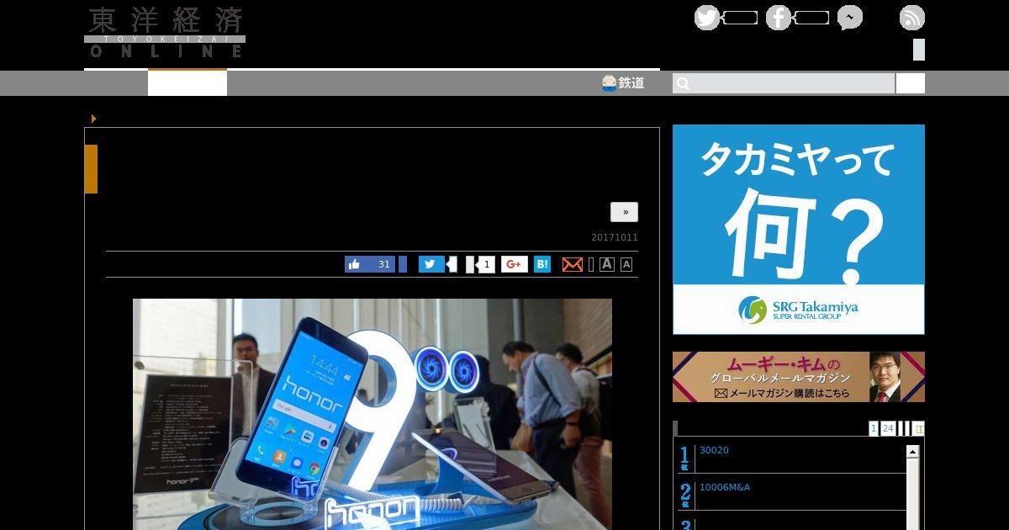The image size is (1009, 530).
Task: Click the orange envelope mail icon
Action: [572, 264]
